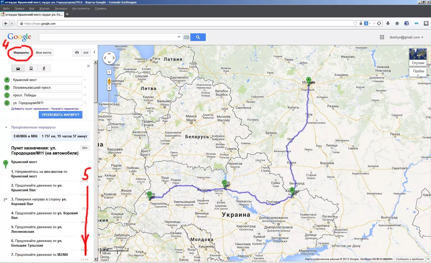The image size is (431, 263).
Task: Switch to the Маршруты tab
Action: coord(21,53)
